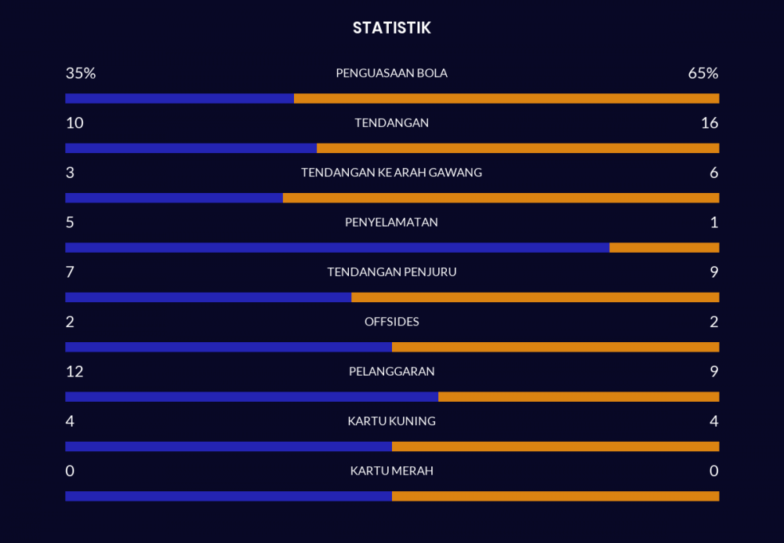Click the Kartu Kuning label
Viewport: 784px width, 543px height.
[x=391, y=421]
